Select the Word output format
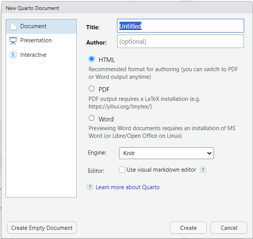This screenshot has width=253, height=239. [92, 118]
